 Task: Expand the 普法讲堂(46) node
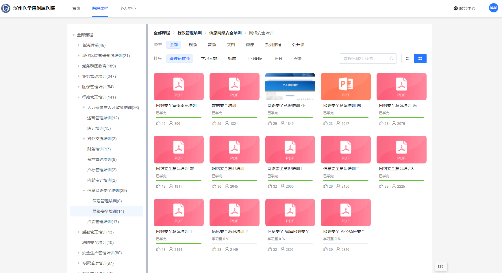click(79, 45)
